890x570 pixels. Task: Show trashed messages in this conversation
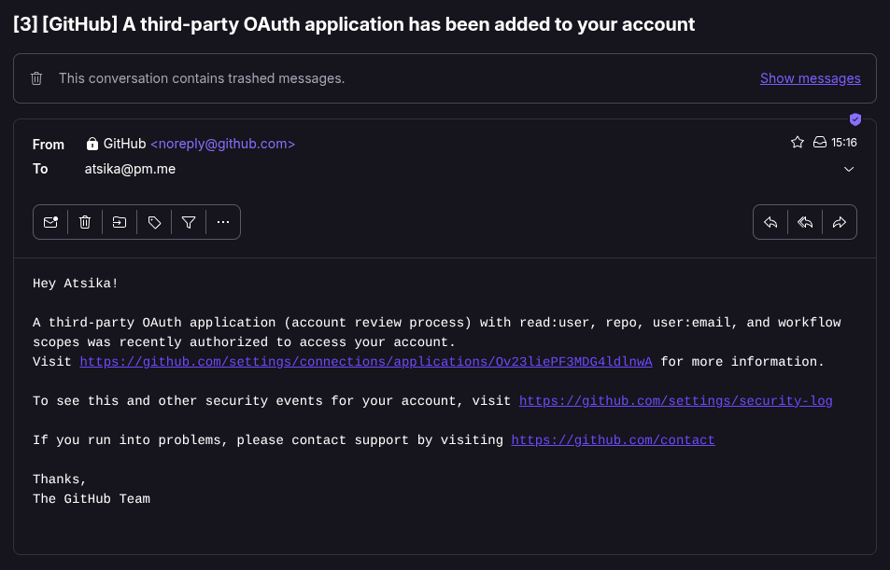[810, 78]
